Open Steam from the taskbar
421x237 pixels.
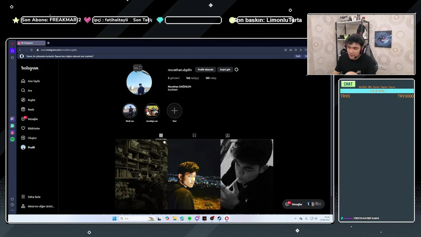point(219,219)
